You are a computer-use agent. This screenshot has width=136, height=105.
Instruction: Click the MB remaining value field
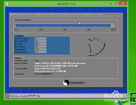(40, 46)
